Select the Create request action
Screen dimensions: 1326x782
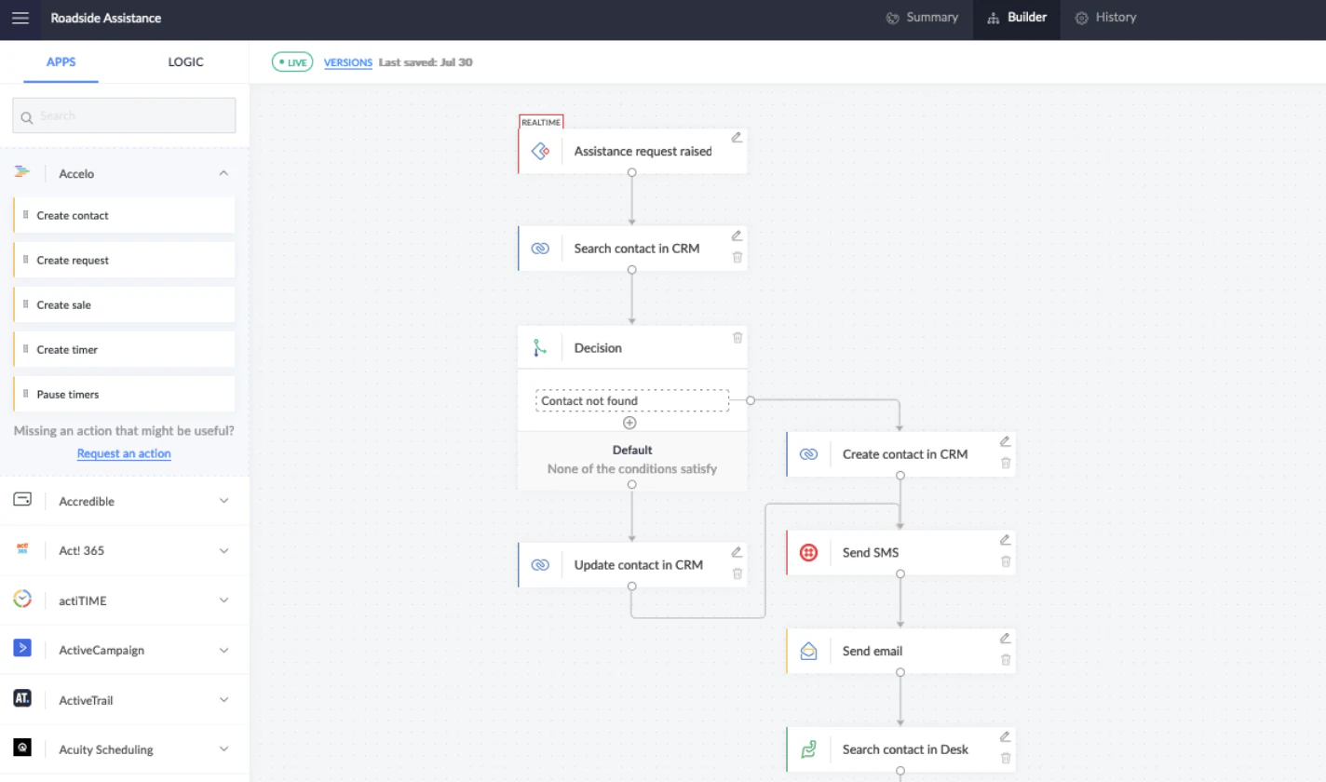(124, 260)
